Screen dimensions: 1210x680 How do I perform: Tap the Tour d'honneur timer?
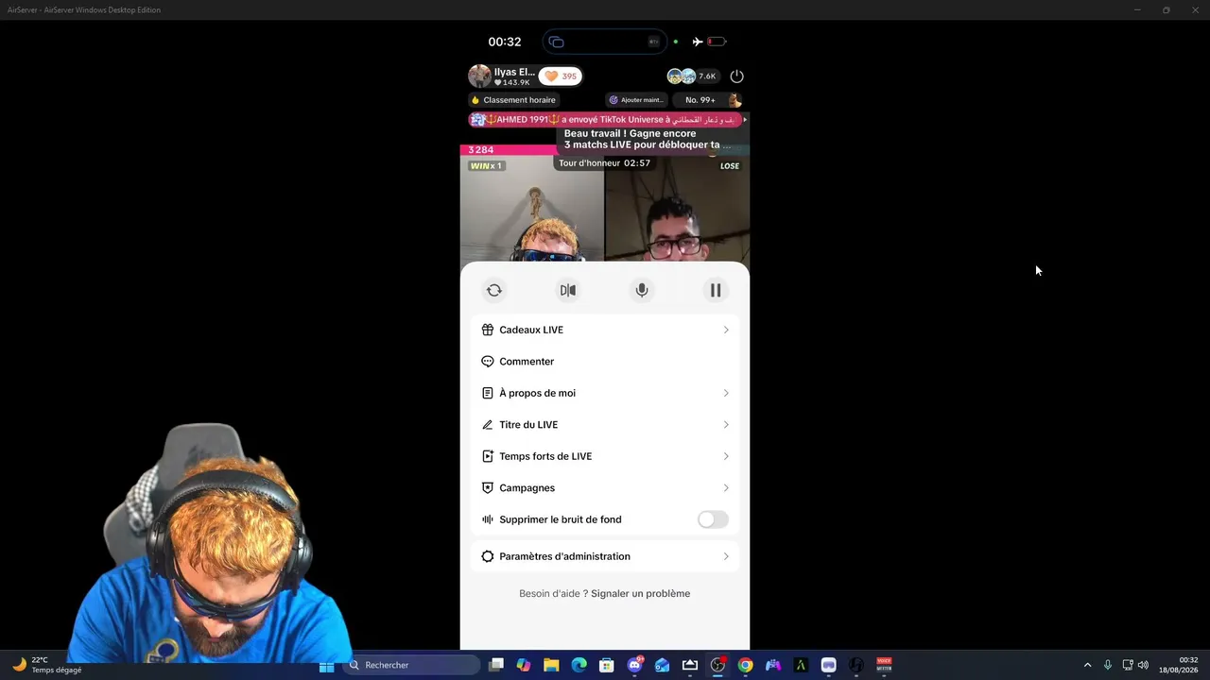pos(604,163)
